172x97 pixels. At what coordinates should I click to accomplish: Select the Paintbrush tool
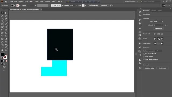6,24
